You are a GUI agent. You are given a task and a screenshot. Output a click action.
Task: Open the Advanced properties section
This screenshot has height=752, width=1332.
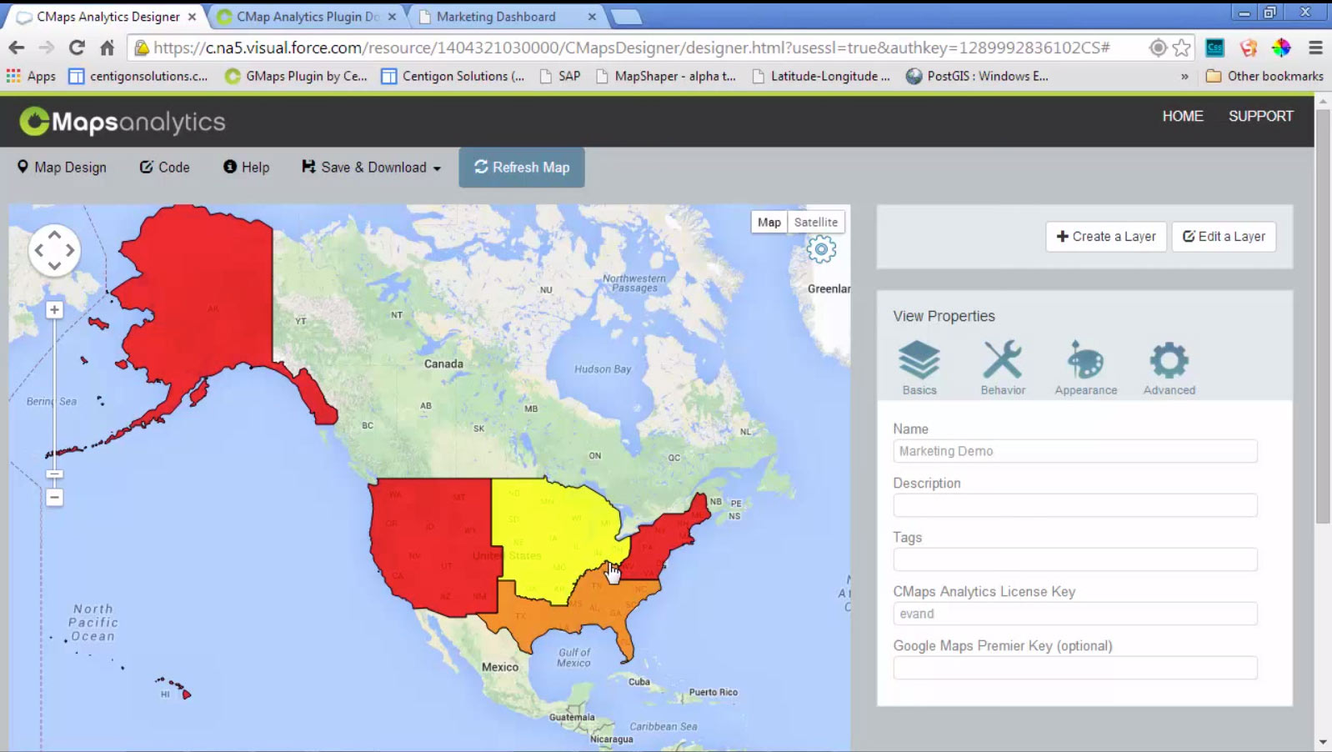point(1169,367)
